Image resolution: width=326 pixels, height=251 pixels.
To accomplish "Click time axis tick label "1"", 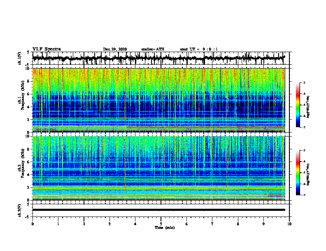I will coord(58,224).
